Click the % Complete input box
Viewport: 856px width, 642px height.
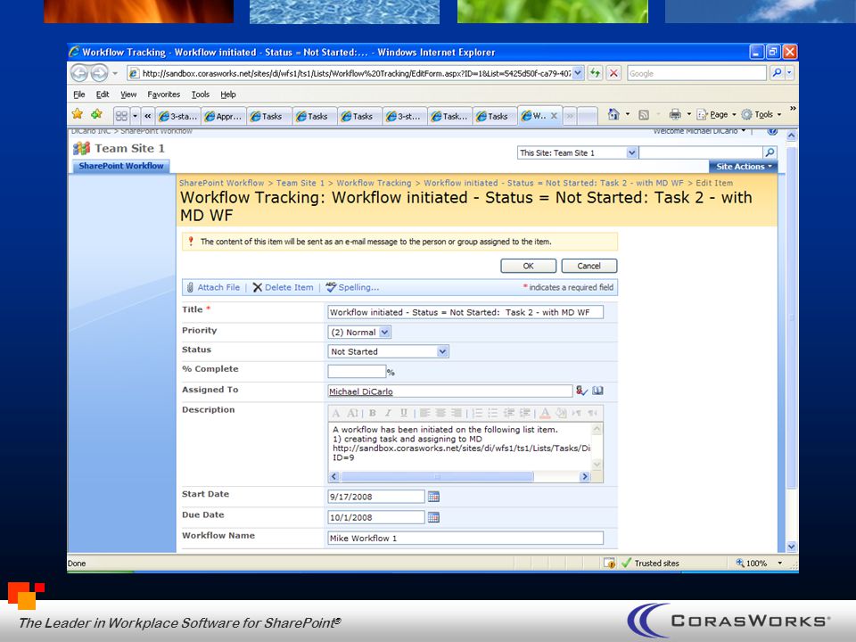pyautogui.click(x=357, y=371)
